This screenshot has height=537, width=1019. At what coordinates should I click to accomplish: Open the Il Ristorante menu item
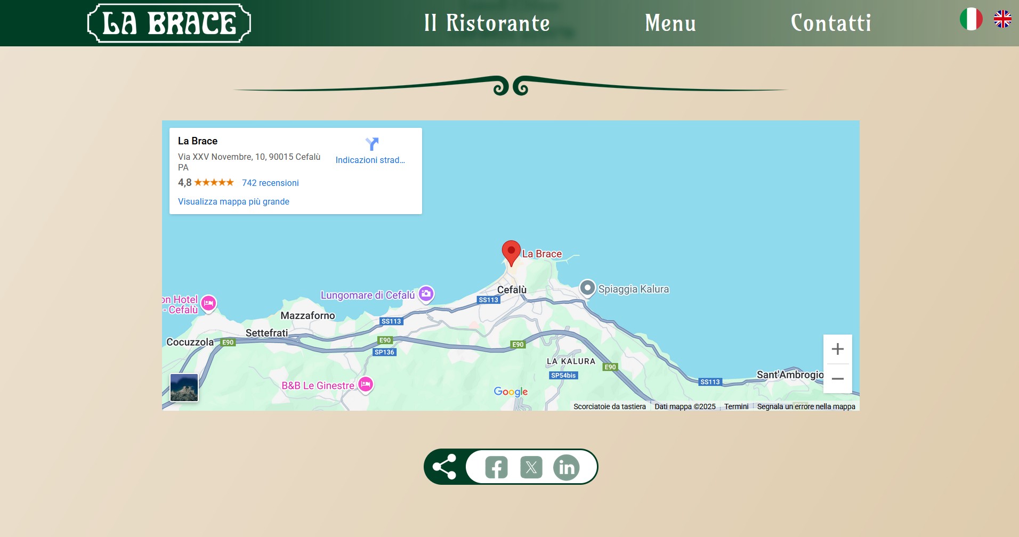(487, 23)
